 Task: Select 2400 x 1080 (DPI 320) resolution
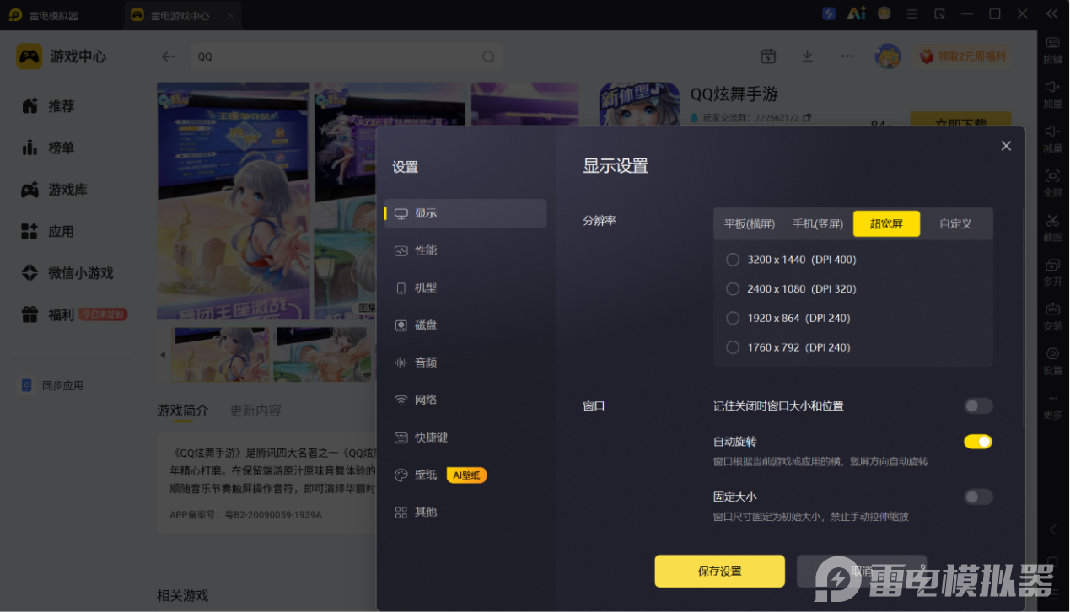(791, 289)
